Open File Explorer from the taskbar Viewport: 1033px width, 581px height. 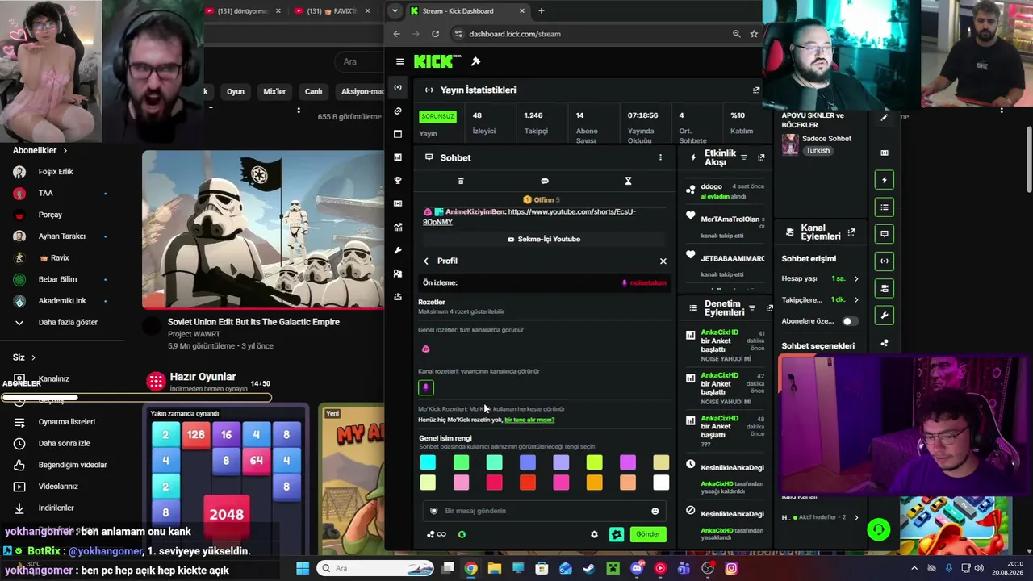(x=494, y=568)
